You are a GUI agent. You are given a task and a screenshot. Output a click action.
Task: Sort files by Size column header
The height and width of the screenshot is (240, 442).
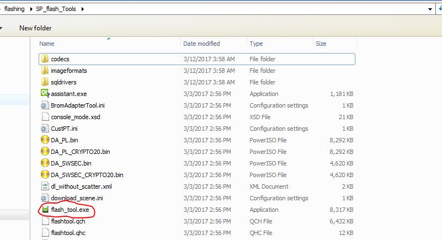[321, 44]
